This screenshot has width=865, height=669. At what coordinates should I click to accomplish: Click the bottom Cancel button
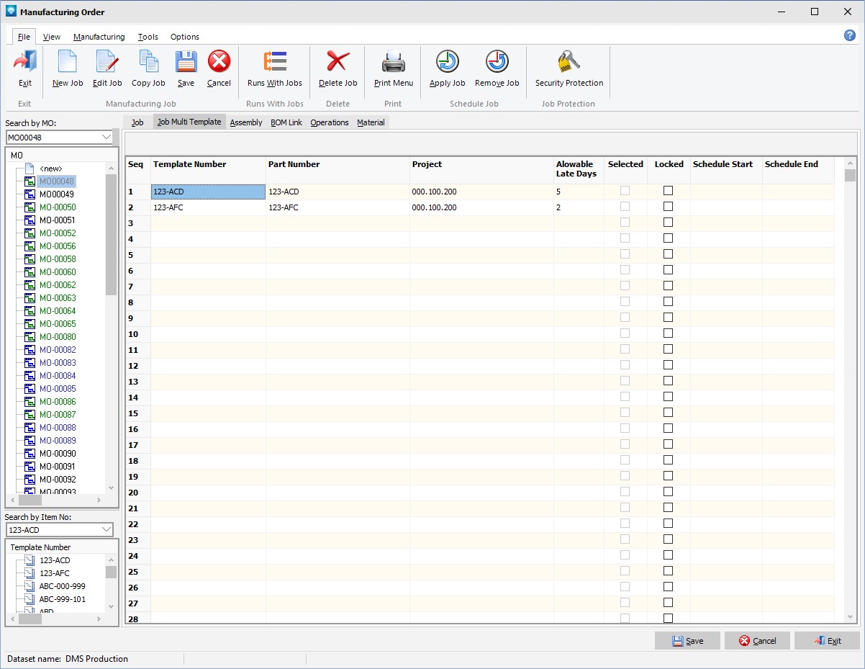coord(757,641)
